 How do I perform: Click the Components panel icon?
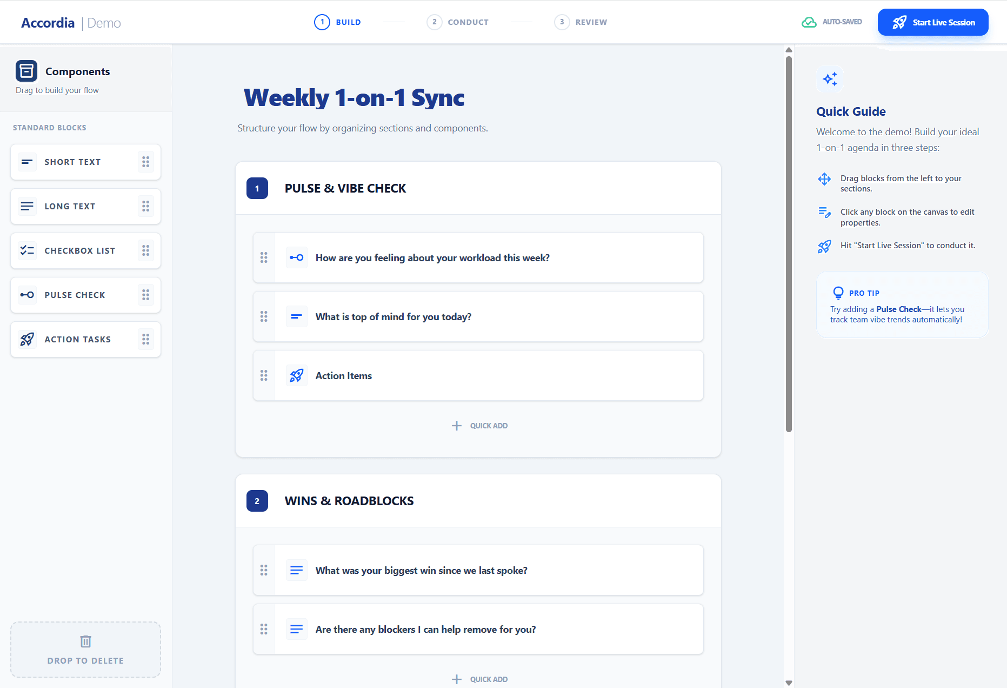click(x=26, y=71)
